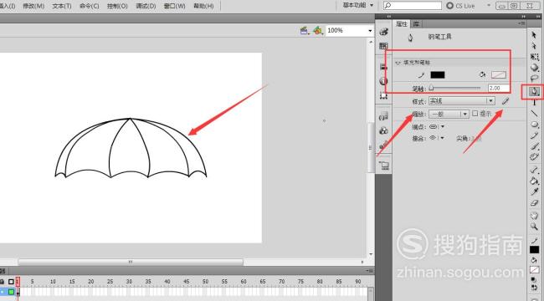
Task: Select the Eraser tool
Action: (534, 203)
